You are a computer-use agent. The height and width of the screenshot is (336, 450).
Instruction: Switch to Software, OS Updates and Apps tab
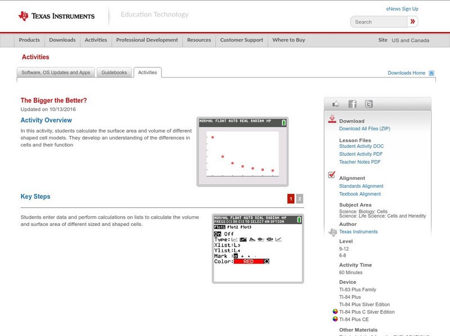tap(56, 72)
